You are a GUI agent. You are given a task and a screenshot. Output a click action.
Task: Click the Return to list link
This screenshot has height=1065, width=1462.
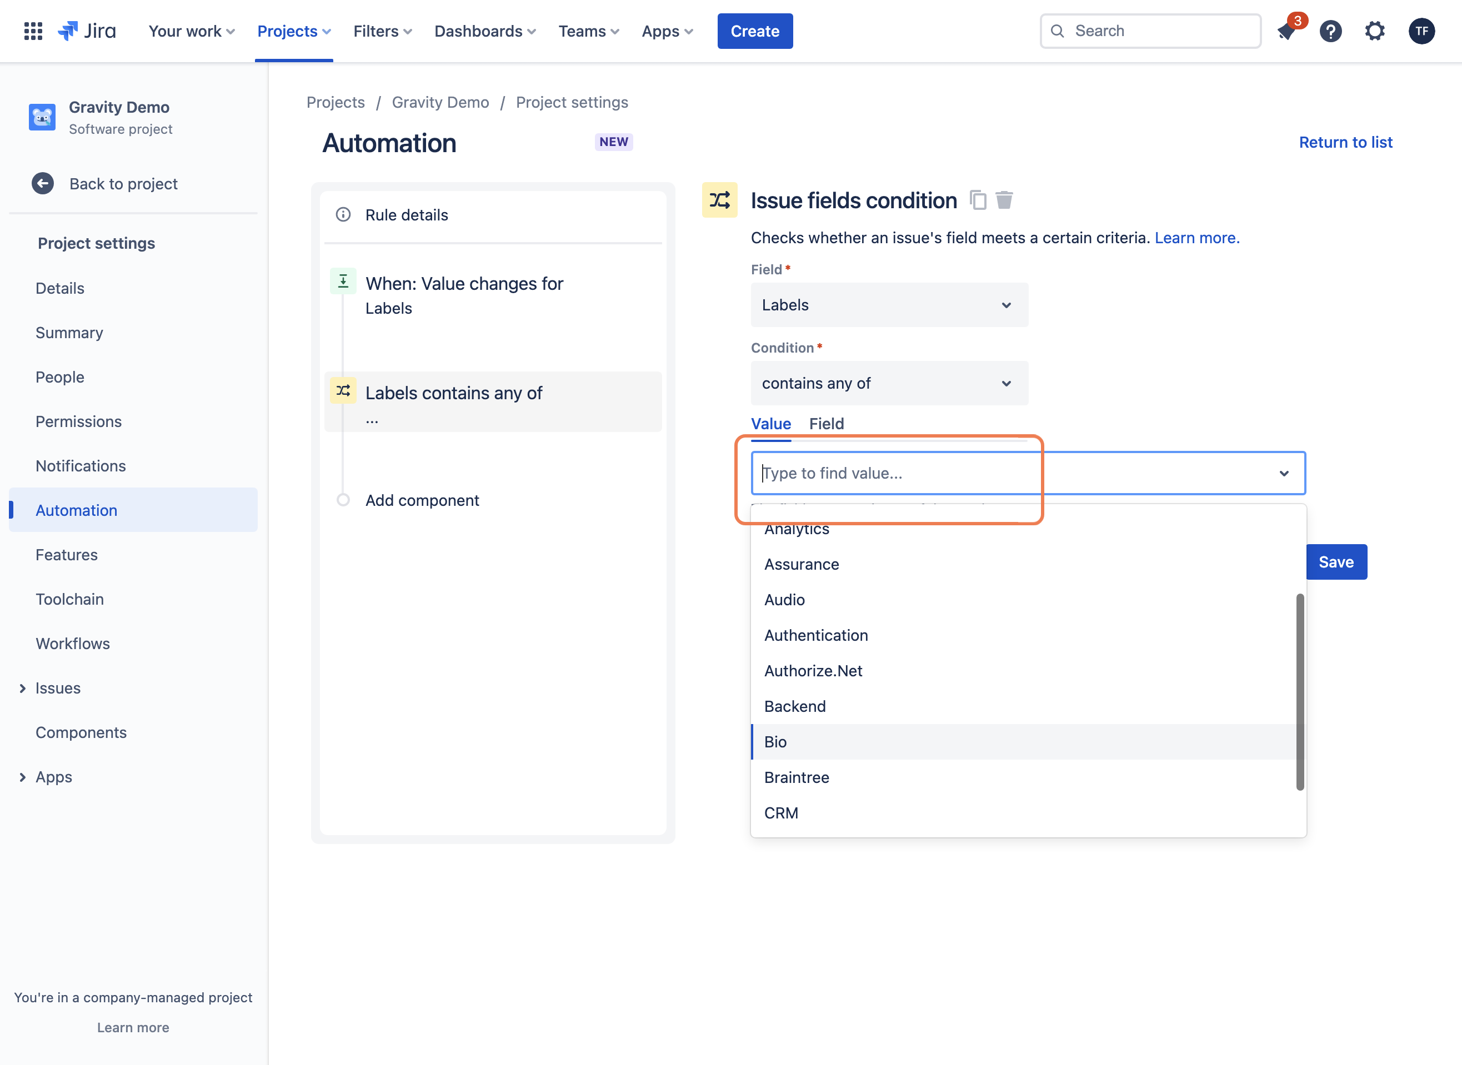[1345, 143]
